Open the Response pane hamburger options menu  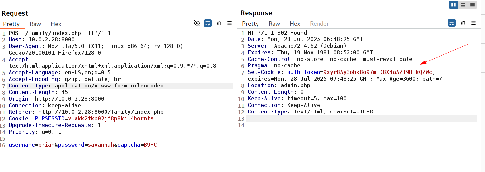(x=474, y=23)
